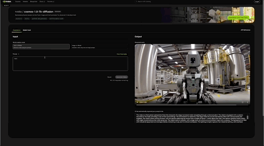Open the Docs external link
Screen dimensions: 264x146
(x=42, y=2)
